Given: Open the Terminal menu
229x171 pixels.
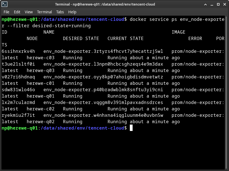Looking at the screenshot, I should click(x=44, y=12).
